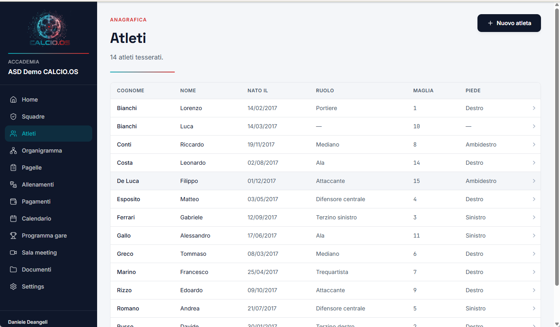Click birth date 21/07/2017
560x327 pixels.
tap(262, 308)
